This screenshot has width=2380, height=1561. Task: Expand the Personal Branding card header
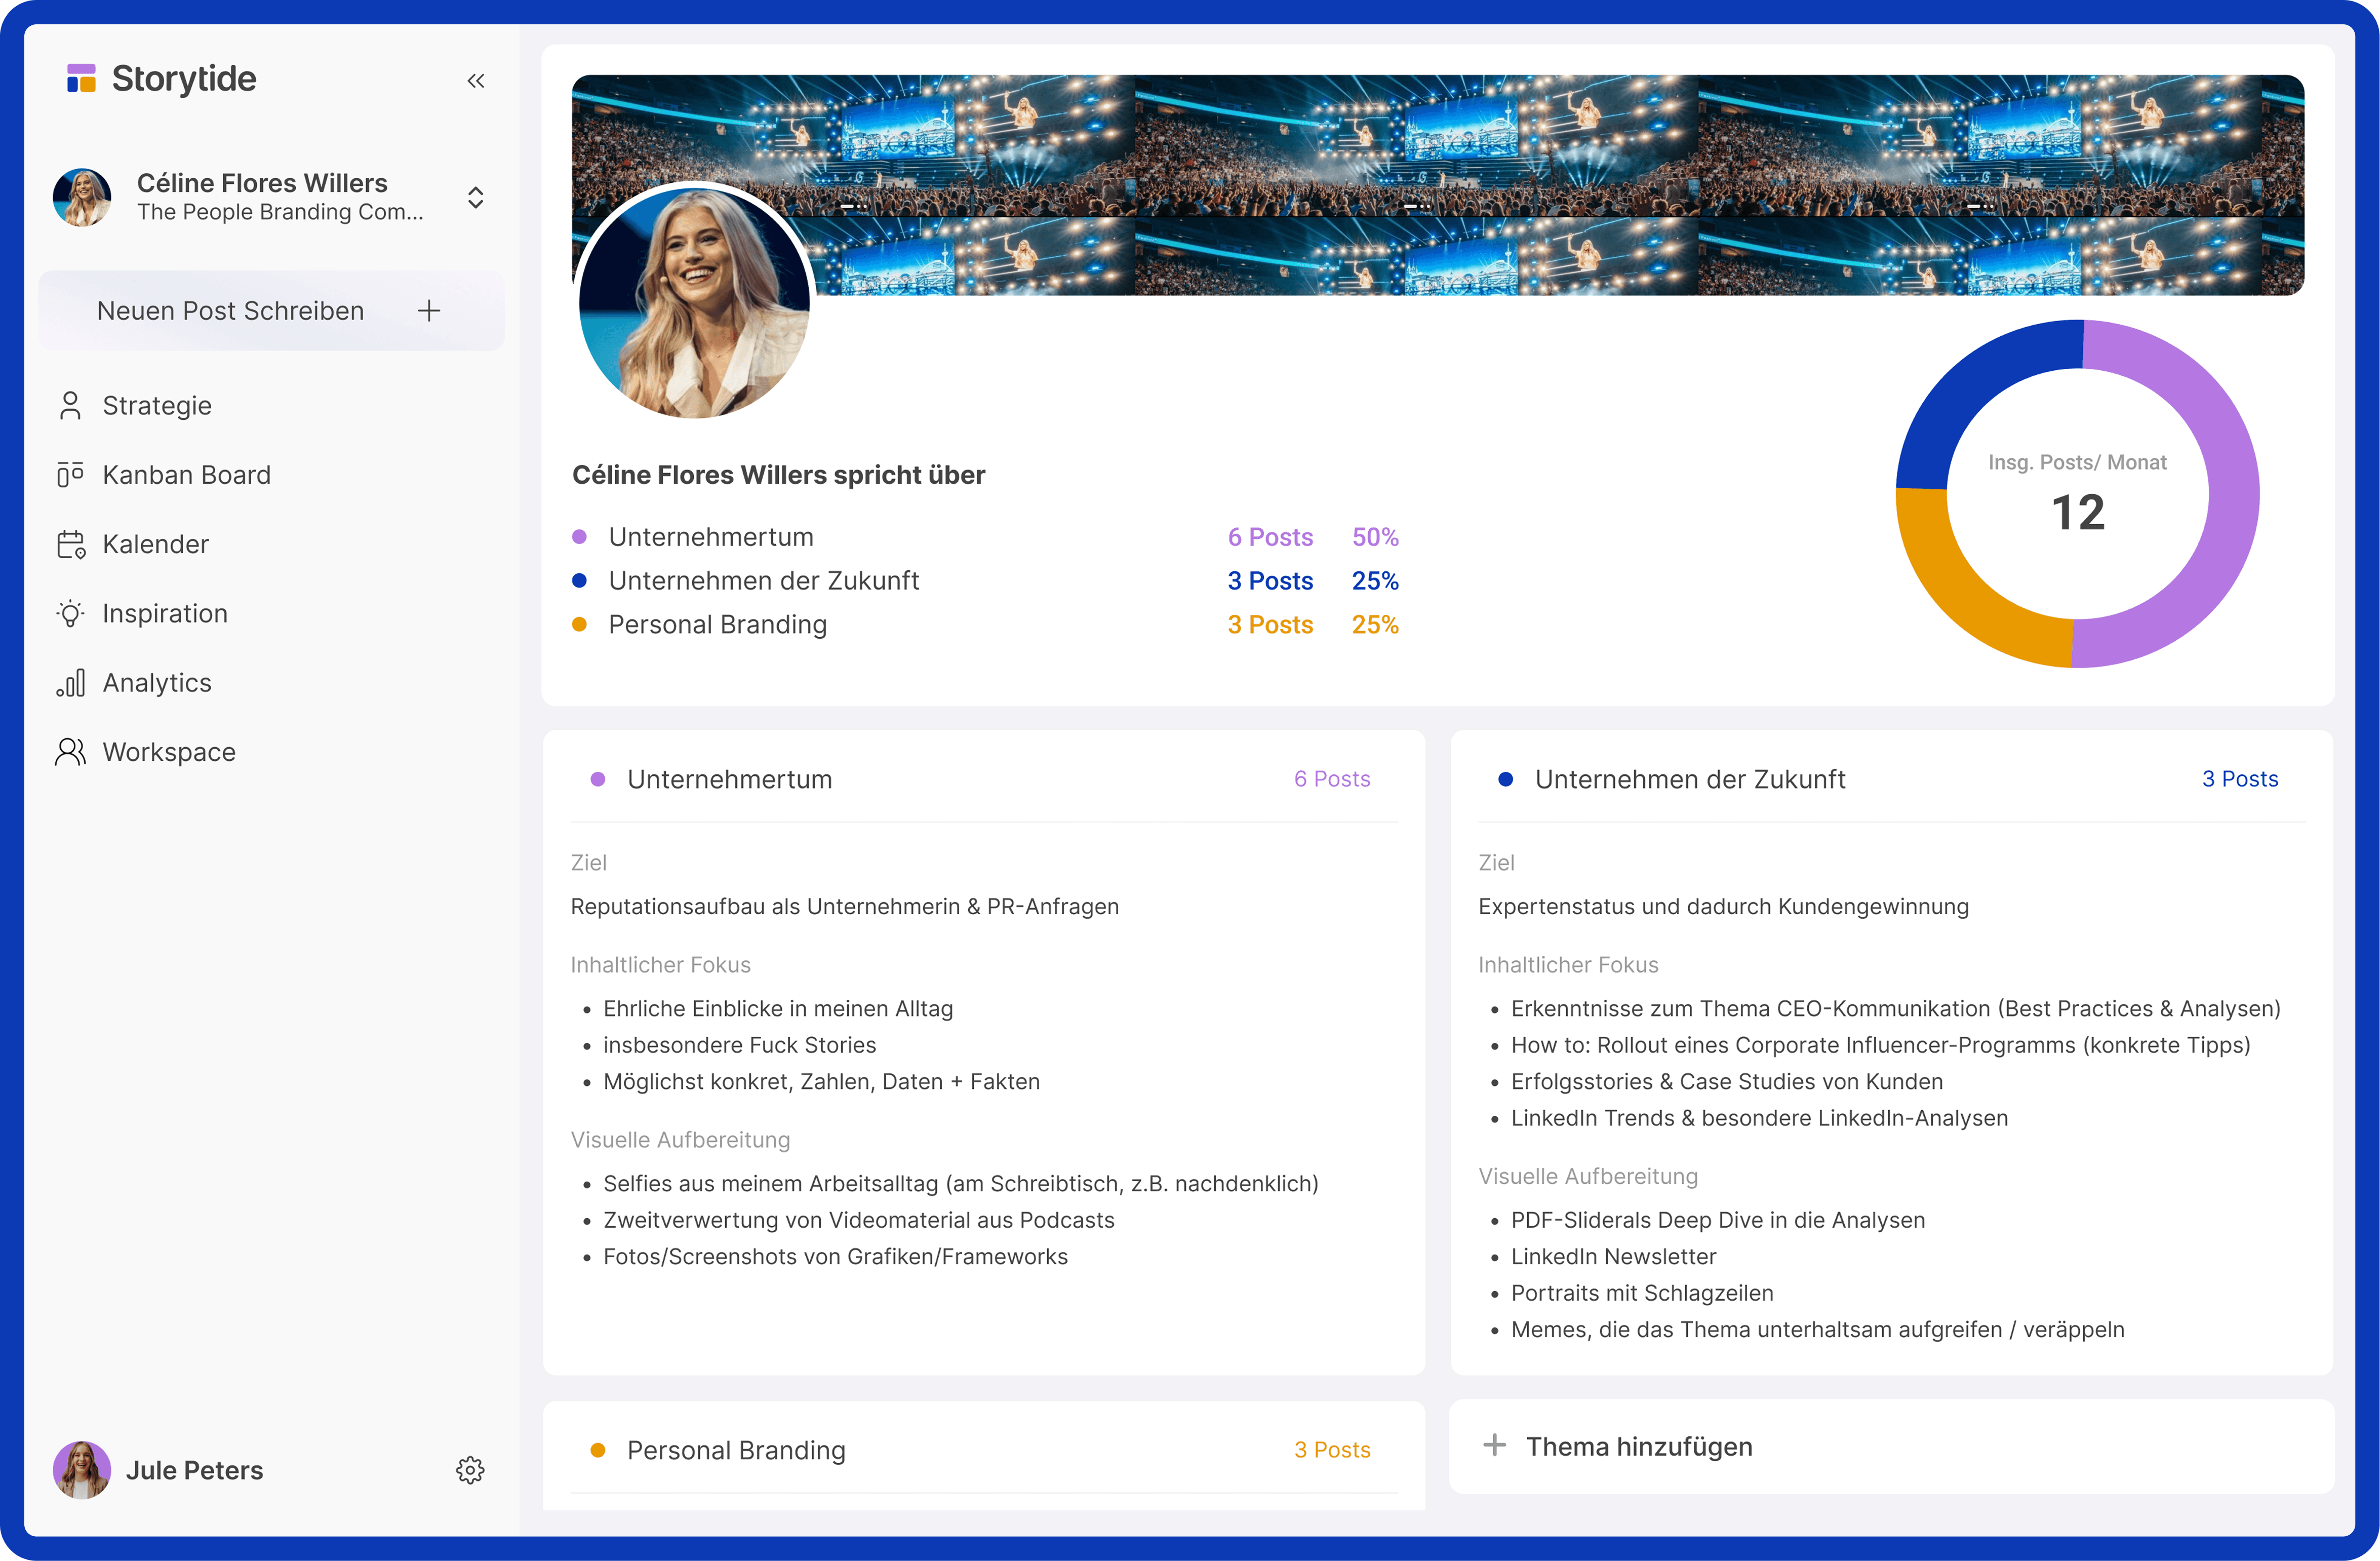click(736, 1450)
